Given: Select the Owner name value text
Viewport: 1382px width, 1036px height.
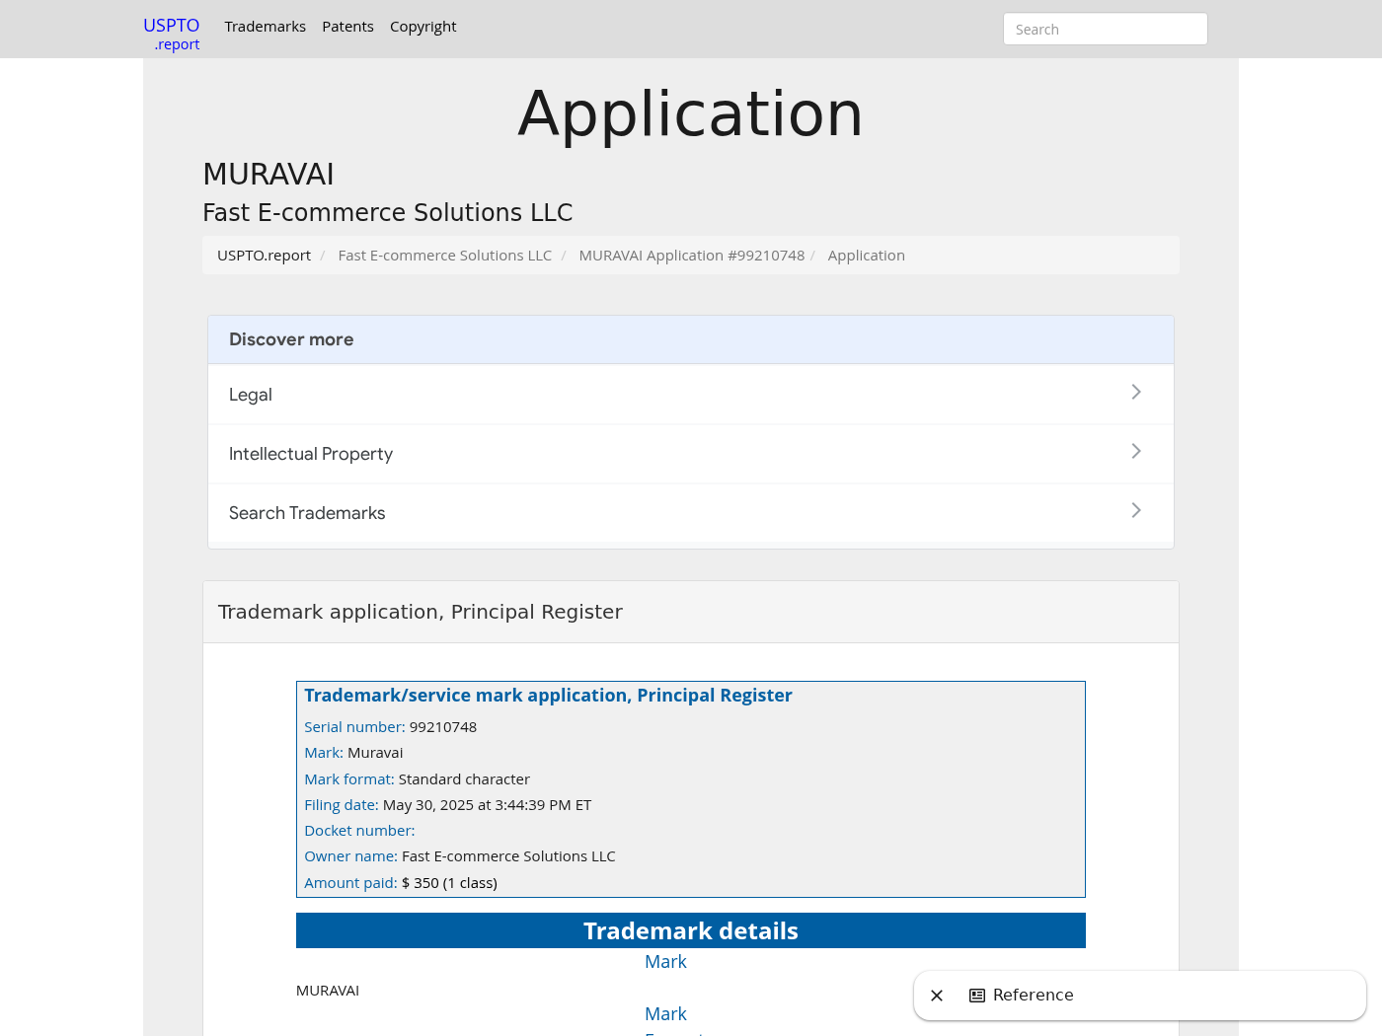Looking at the screenshot, I should 508,856.
